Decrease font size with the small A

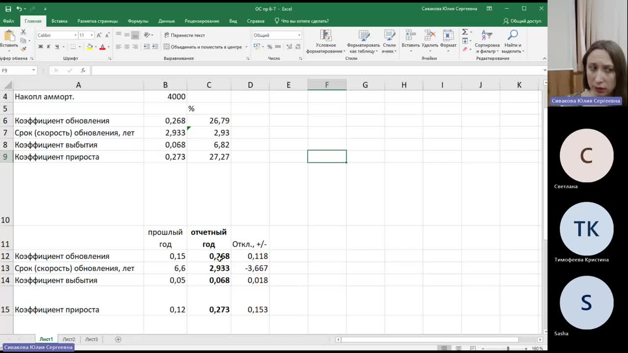107,35
